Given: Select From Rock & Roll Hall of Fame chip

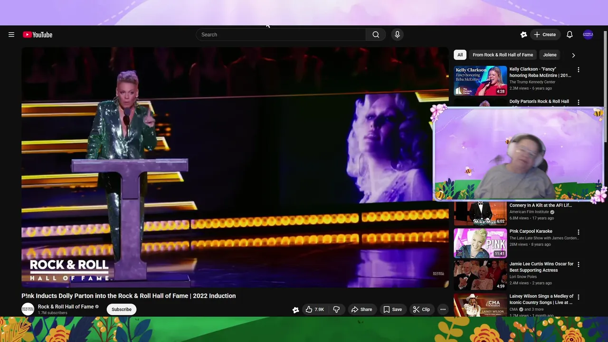Looking at the screenshot, I should (503, 55).
